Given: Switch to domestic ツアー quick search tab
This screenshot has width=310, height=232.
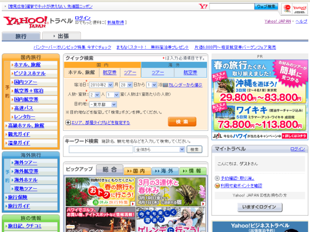Looking at the screenshot, I should (130, 72).
